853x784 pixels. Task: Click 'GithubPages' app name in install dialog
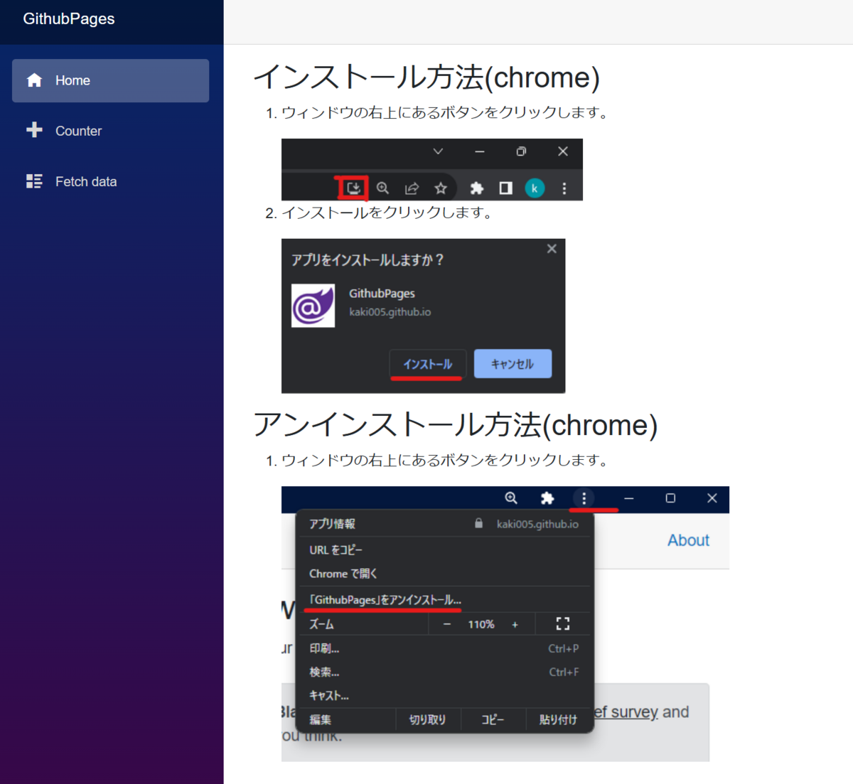tap(382, 294)
